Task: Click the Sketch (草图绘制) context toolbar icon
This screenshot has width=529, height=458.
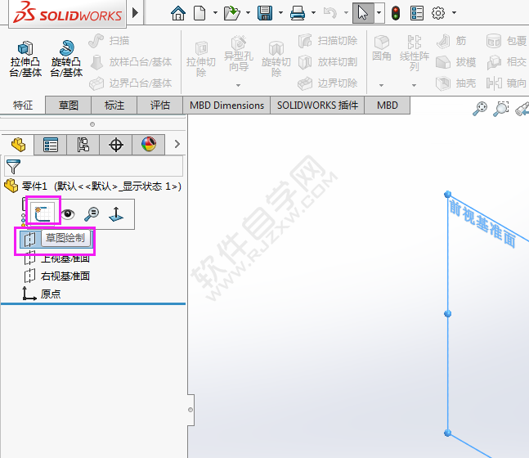Action: coord(43,213)
